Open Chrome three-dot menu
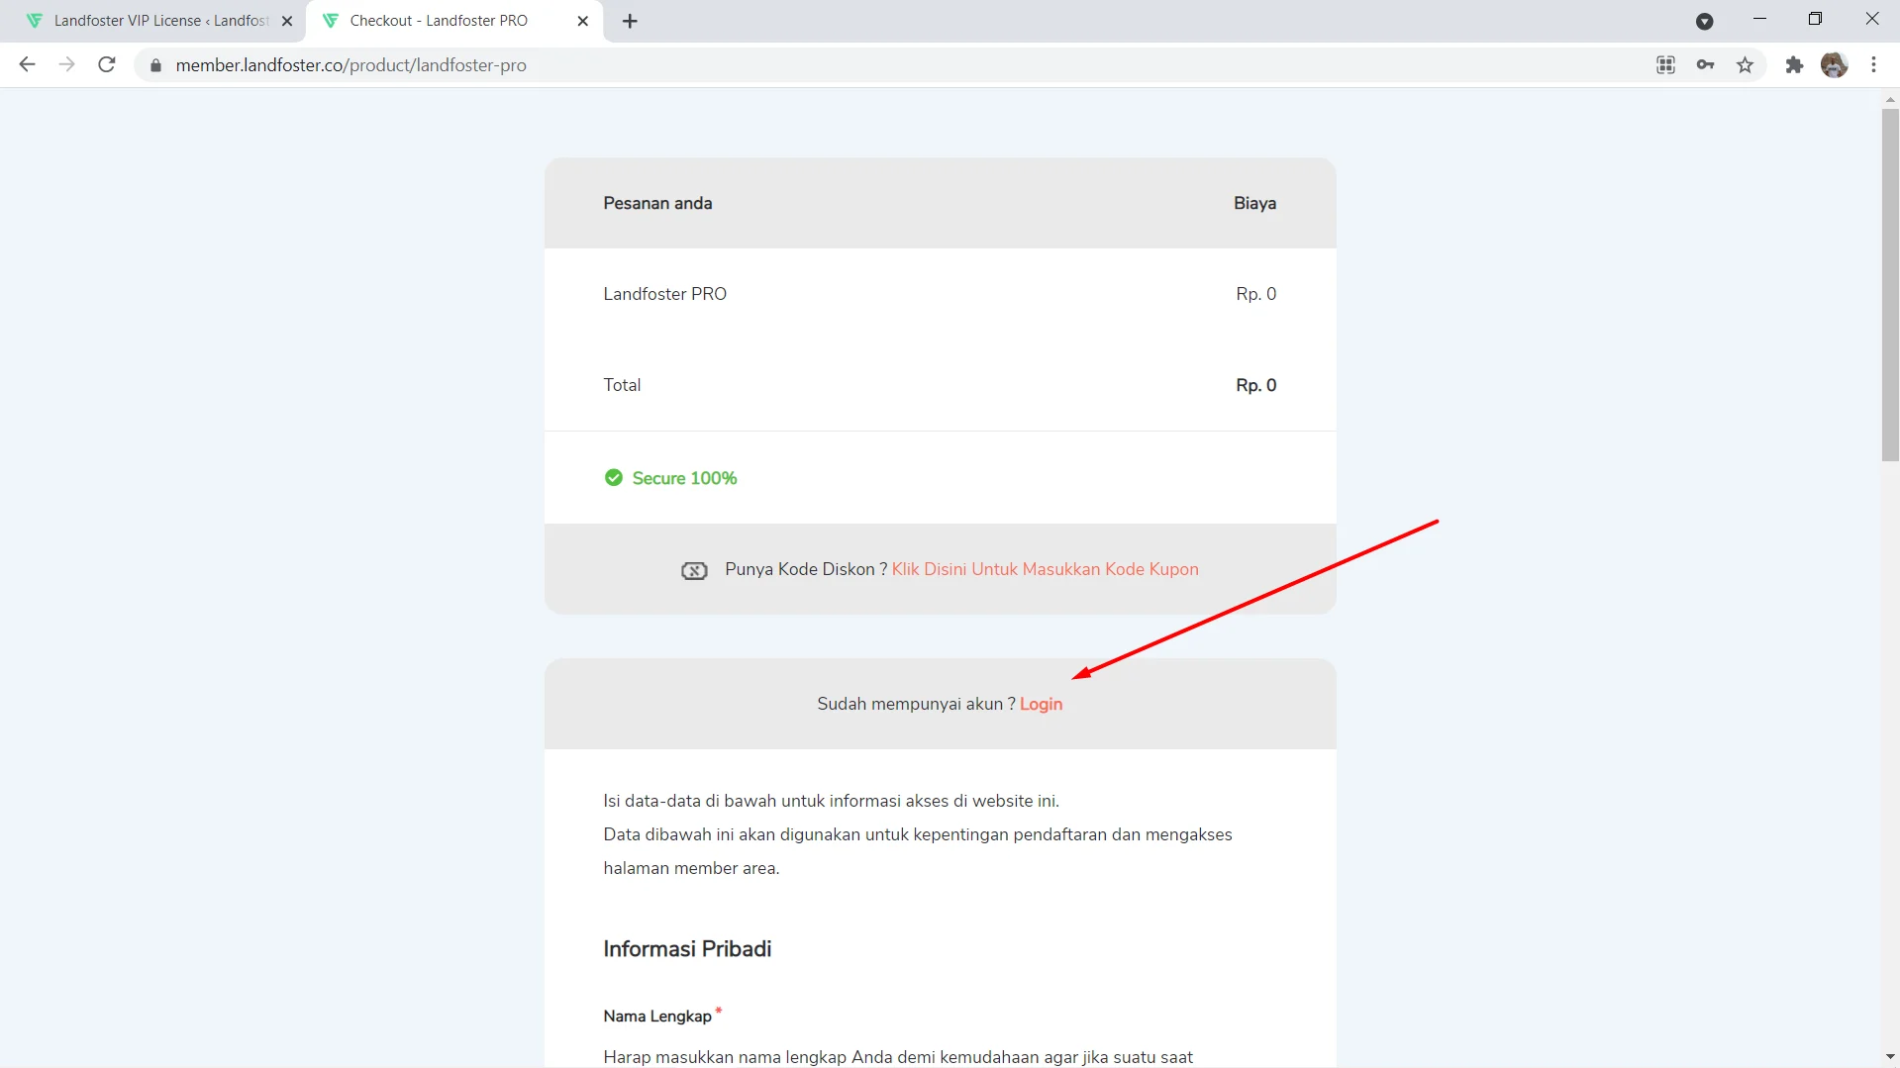The image size is (1900, 1068). point(1873,65)
